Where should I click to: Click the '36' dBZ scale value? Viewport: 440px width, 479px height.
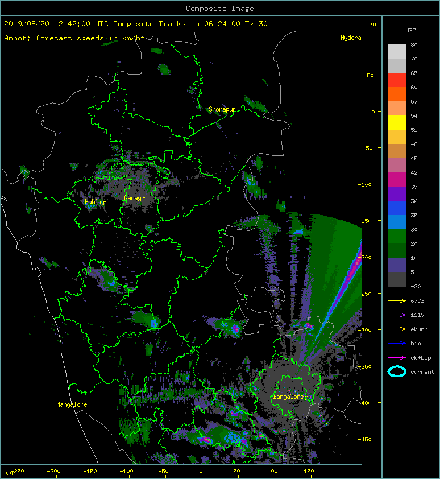(414, 201)
